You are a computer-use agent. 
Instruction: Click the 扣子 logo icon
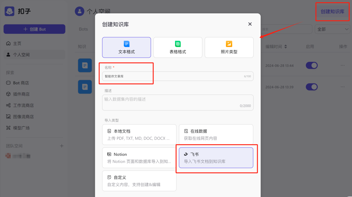(x=10, y=11)
